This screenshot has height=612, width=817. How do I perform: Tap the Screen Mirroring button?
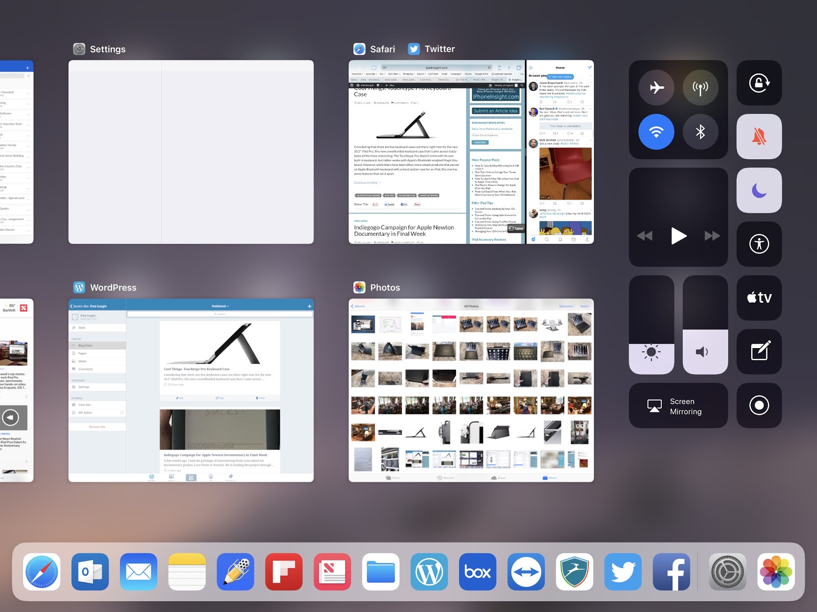tap(678, 406)
